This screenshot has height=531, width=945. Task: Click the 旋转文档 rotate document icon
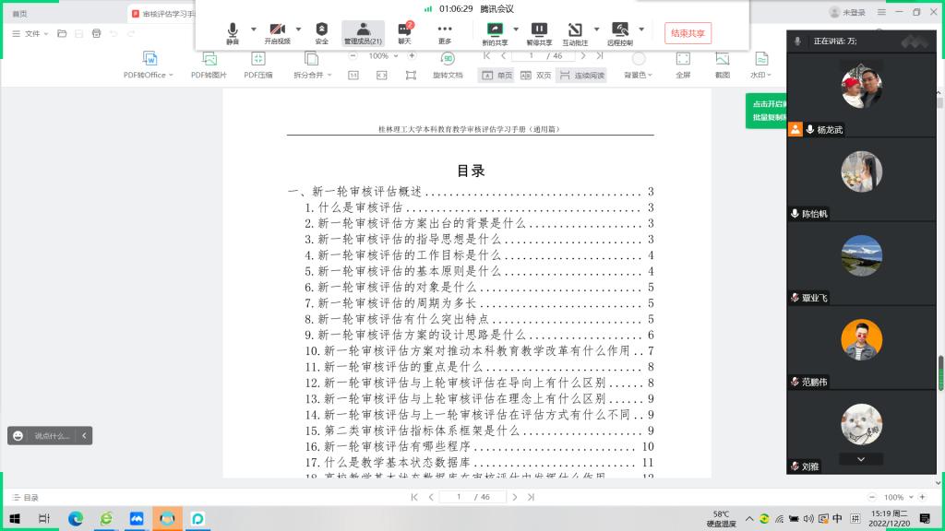tap(448, 65)
